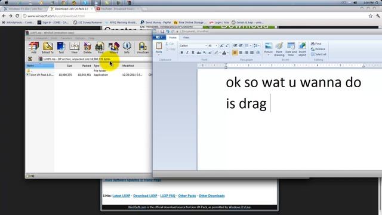The height and width of the screenshot is (215, 382).
Task: Click the Copy button in WordPad
Action: [171, 49]
